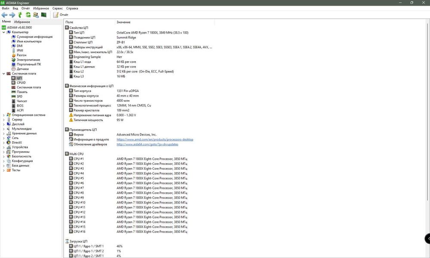Click the green board icon in toolbar

pos(44,15)
